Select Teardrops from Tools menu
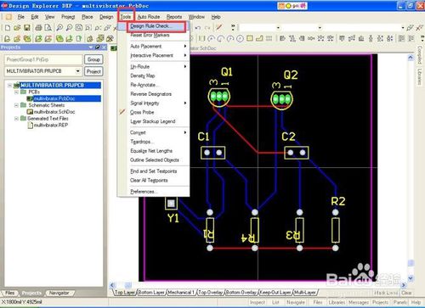The height and width of the screenshot is (308, 425). coord(140,142)
